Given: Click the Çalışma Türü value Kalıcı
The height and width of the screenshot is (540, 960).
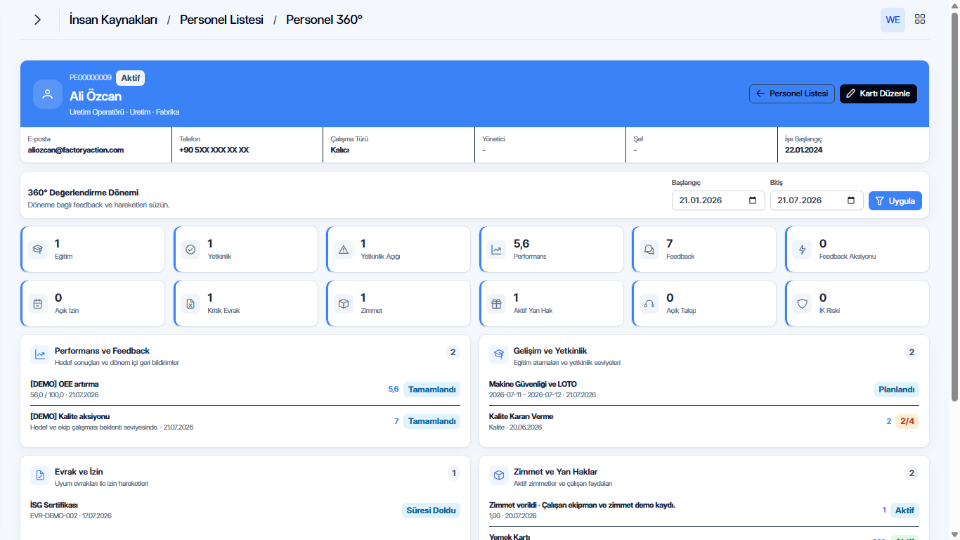Looking at the screenshot, I should pos(340,150).
